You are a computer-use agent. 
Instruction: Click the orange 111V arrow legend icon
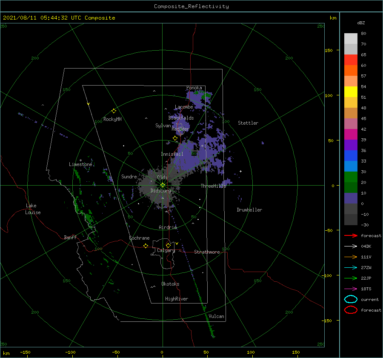click(351, 257)
